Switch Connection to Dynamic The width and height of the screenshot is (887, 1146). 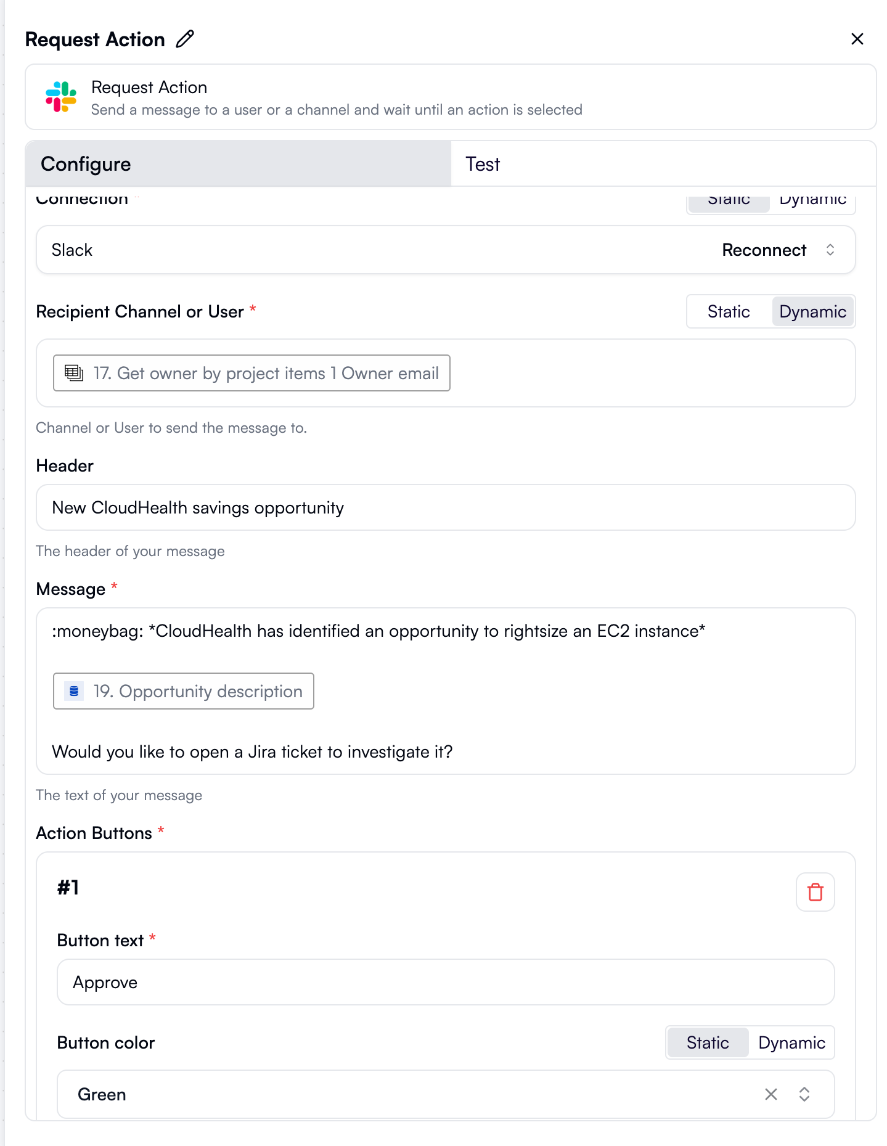pos(812,199)
